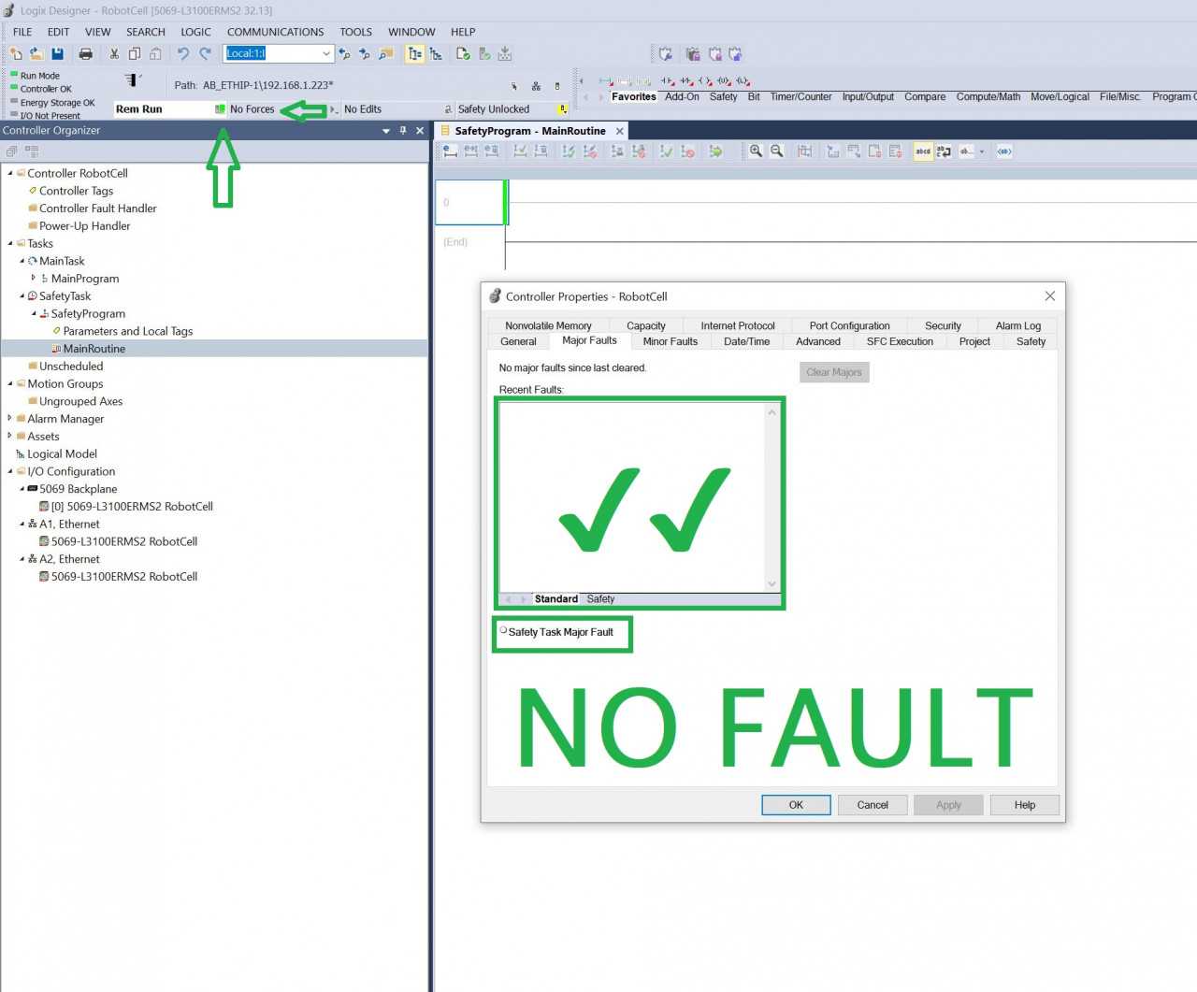Open the COMMUNICATIONS menu

(275, 32)
